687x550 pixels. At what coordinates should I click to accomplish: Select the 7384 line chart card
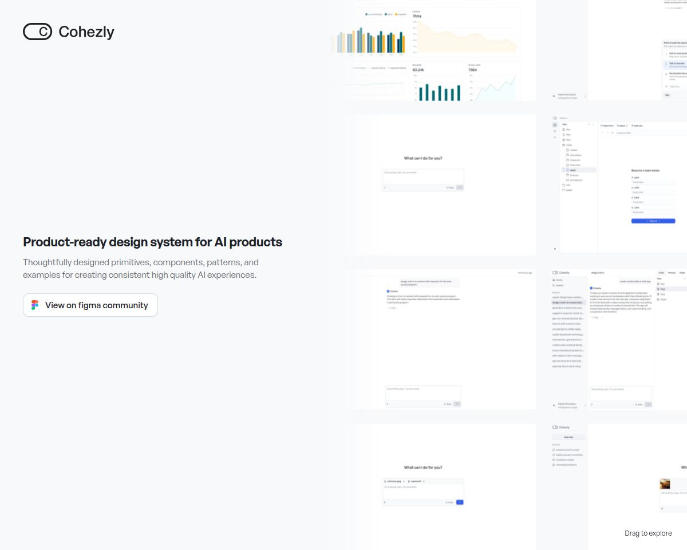(x=493, y=82)
